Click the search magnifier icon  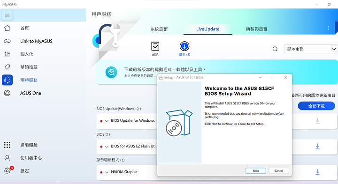[x=275, y=49]
